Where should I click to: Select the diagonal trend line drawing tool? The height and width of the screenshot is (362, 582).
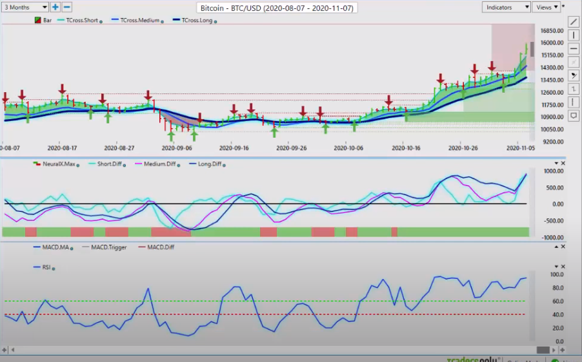tap(574, 23)
